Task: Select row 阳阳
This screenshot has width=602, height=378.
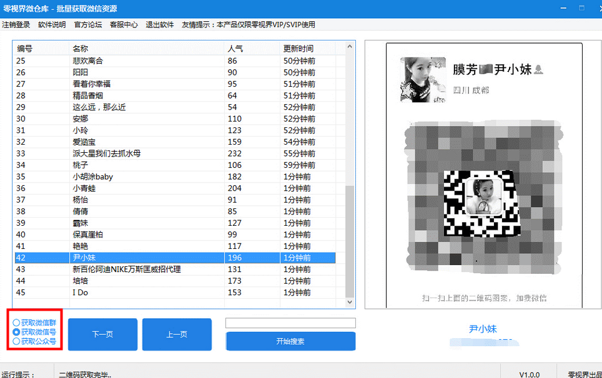Action: click(x=175, y=72)
